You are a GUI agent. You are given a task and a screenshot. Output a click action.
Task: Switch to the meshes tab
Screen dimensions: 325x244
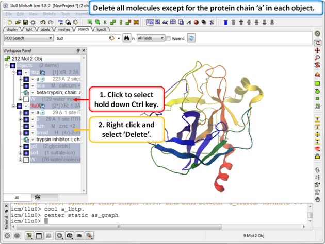click(64, 30)
